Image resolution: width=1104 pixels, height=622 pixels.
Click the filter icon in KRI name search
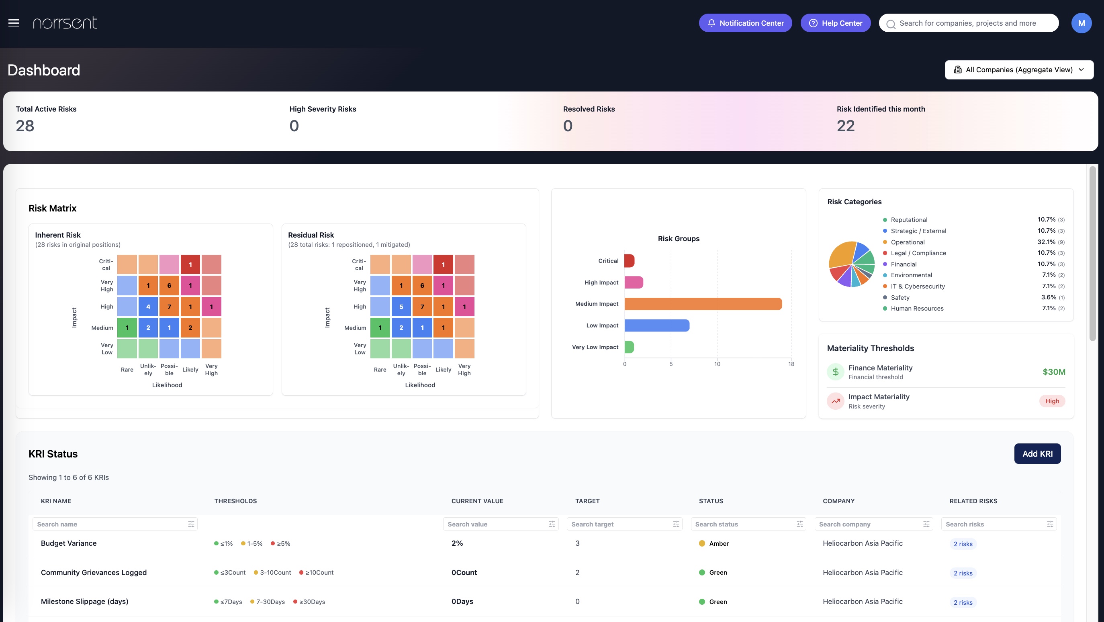(191, 524)
